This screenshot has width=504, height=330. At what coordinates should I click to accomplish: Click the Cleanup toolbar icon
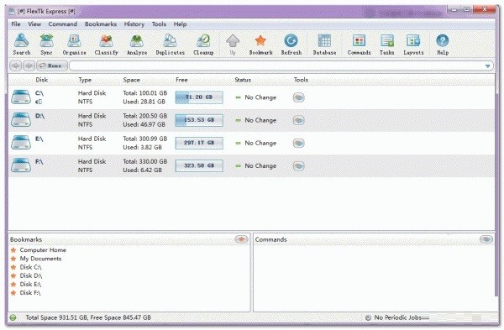[203, 44]
